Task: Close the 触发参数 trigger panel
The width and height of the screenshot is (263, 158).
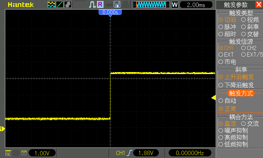Action: [259, 5]
